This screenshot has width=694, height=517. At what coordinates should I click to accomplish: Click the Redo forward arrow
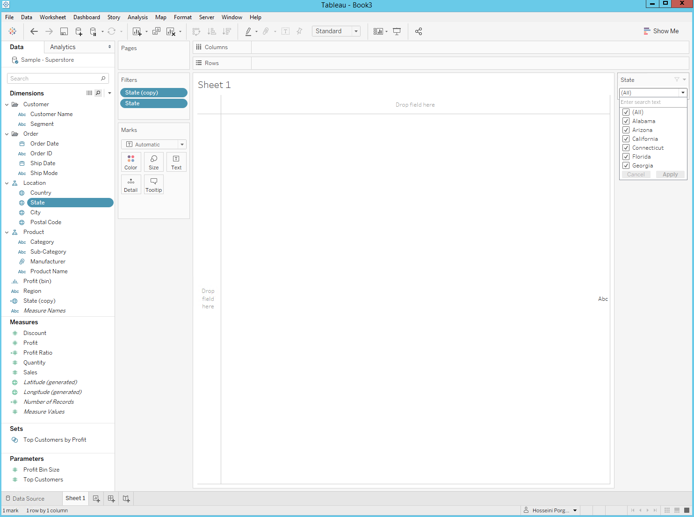(49, 31)
